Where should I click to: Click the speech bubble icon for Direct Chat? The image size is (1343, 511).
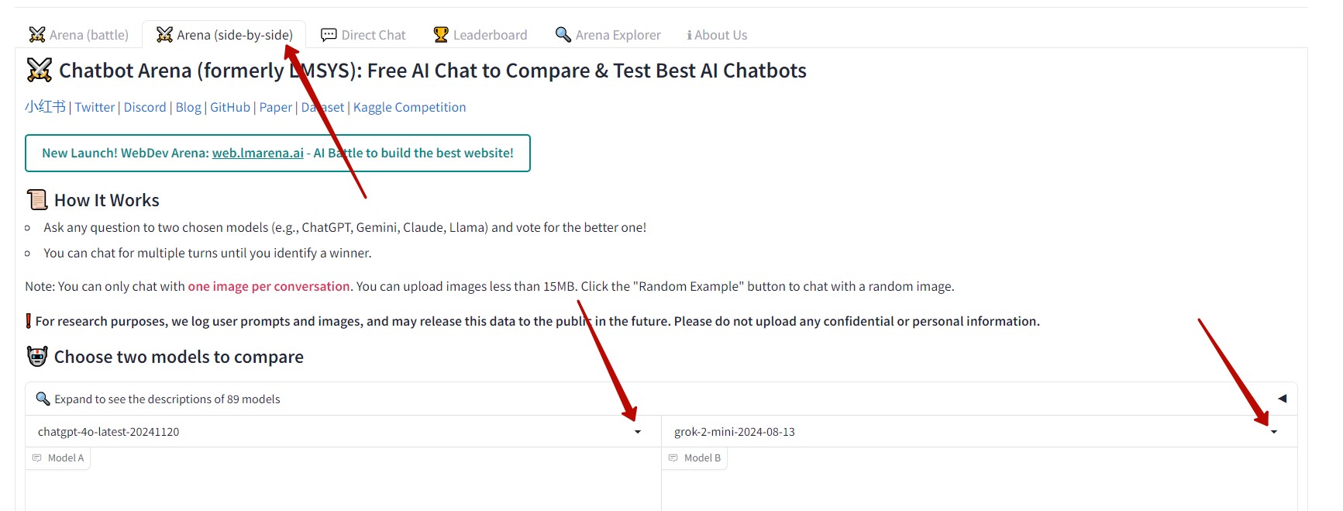tap(329, 35)
